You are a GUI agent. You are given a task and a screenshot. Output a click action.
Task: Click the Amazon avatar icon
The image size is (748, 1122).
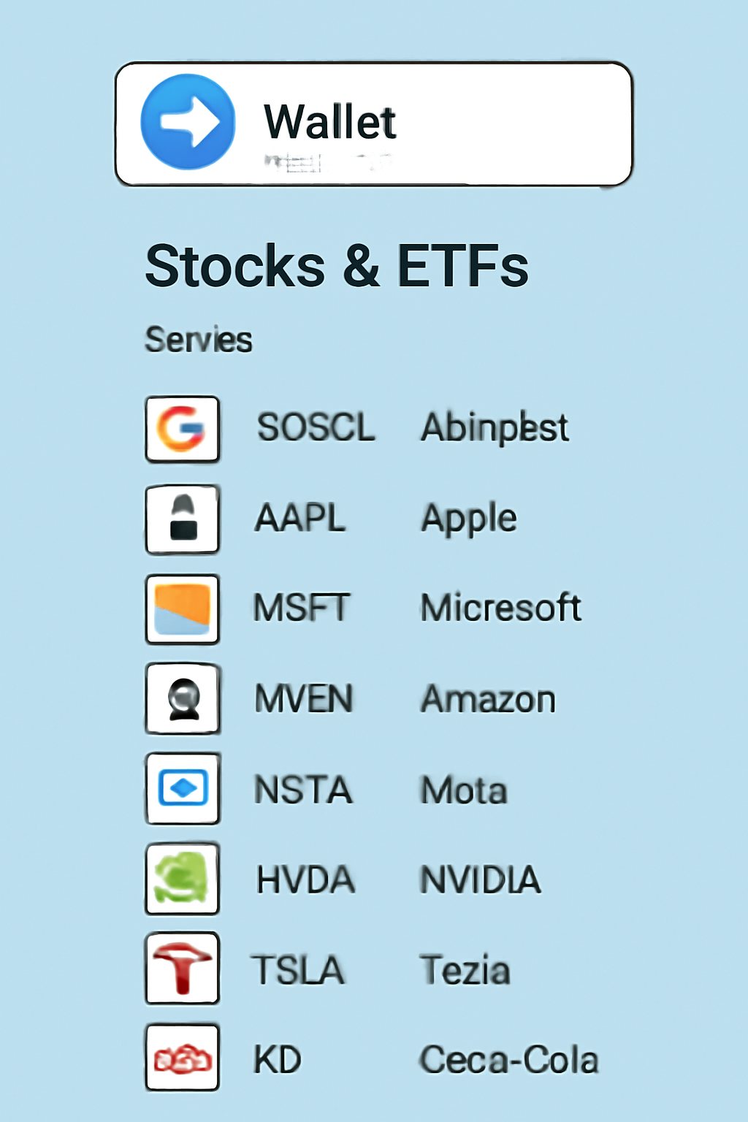[182, 698]
